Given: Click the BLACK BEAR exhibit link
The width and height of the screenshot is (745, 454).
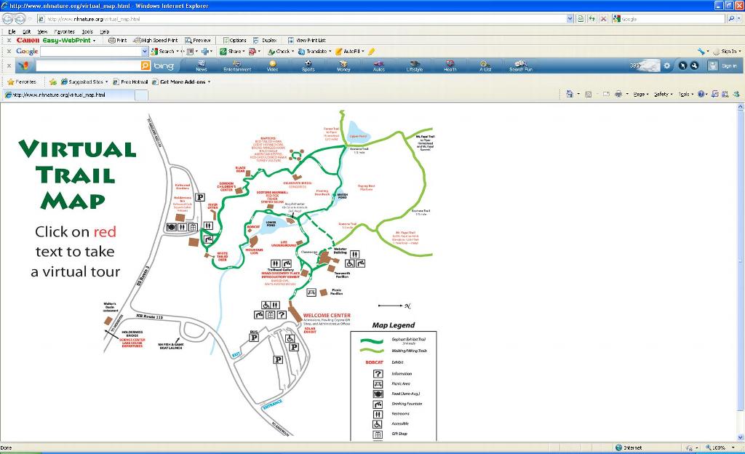Looking at the screenshot, I should (x=240, y=169).
